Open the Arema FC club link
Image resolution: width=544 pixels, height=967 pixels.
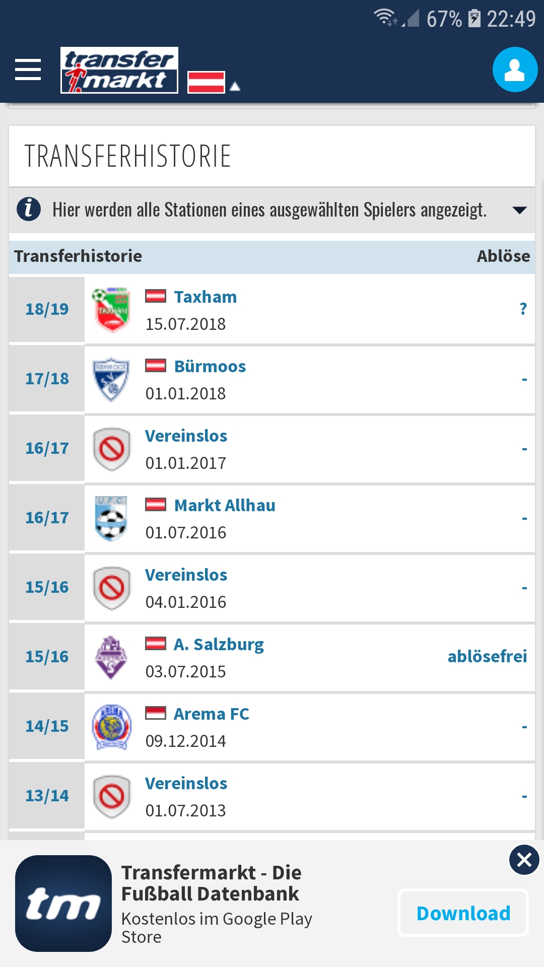click(x=211, y=714)
